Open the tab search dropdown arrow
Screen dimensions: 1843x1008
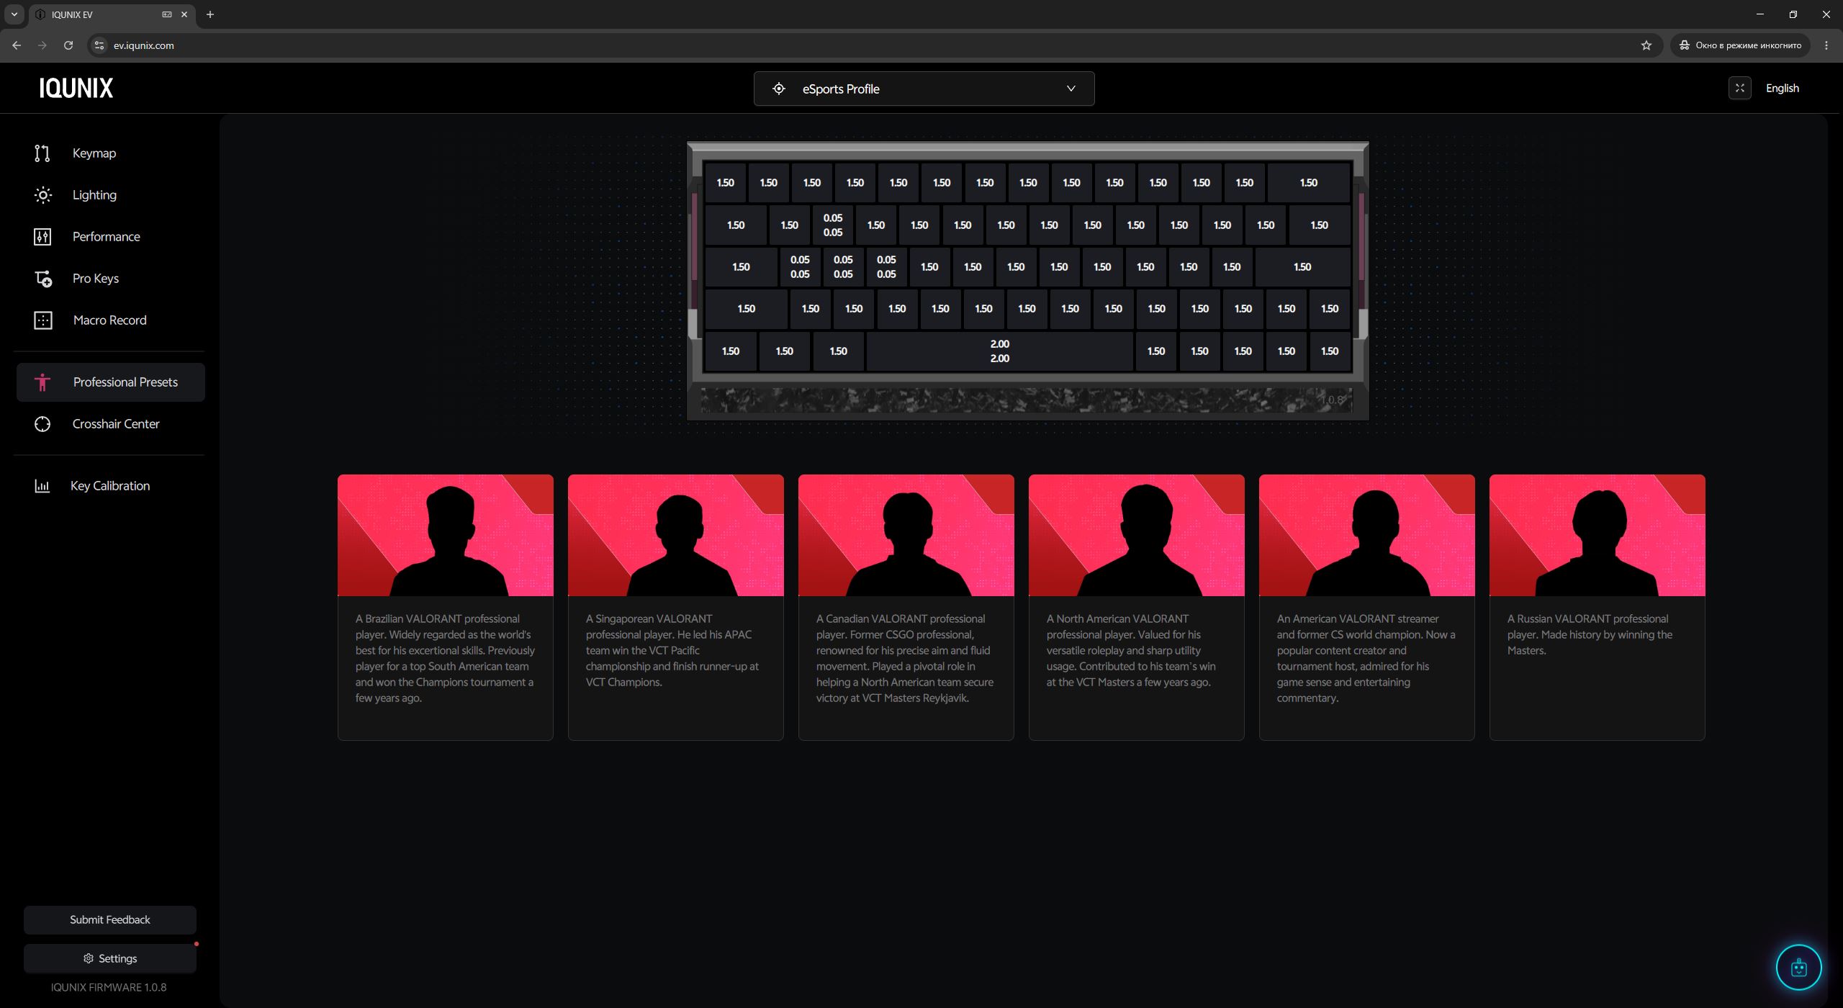[14, 14]
